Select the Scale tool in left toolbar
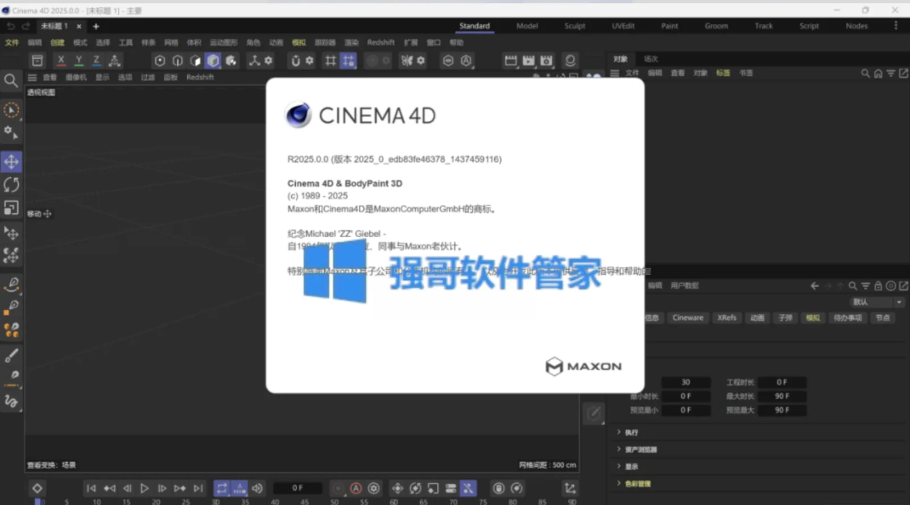Screen dimensions: 910x505 11,208
